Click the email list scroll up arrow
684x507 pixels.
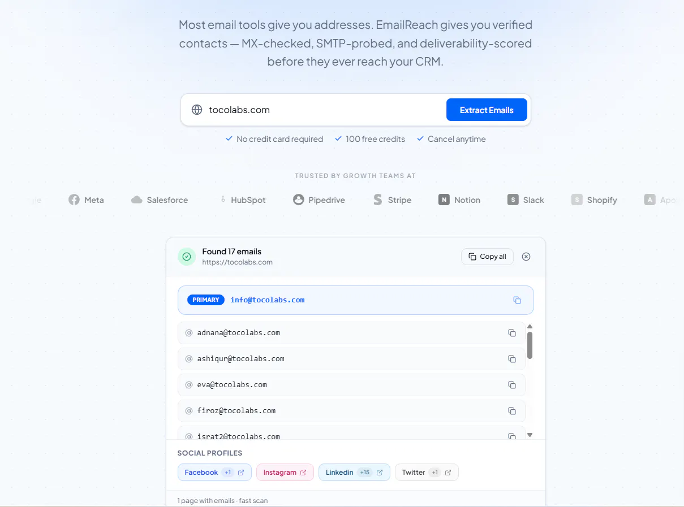coord(530,326)
